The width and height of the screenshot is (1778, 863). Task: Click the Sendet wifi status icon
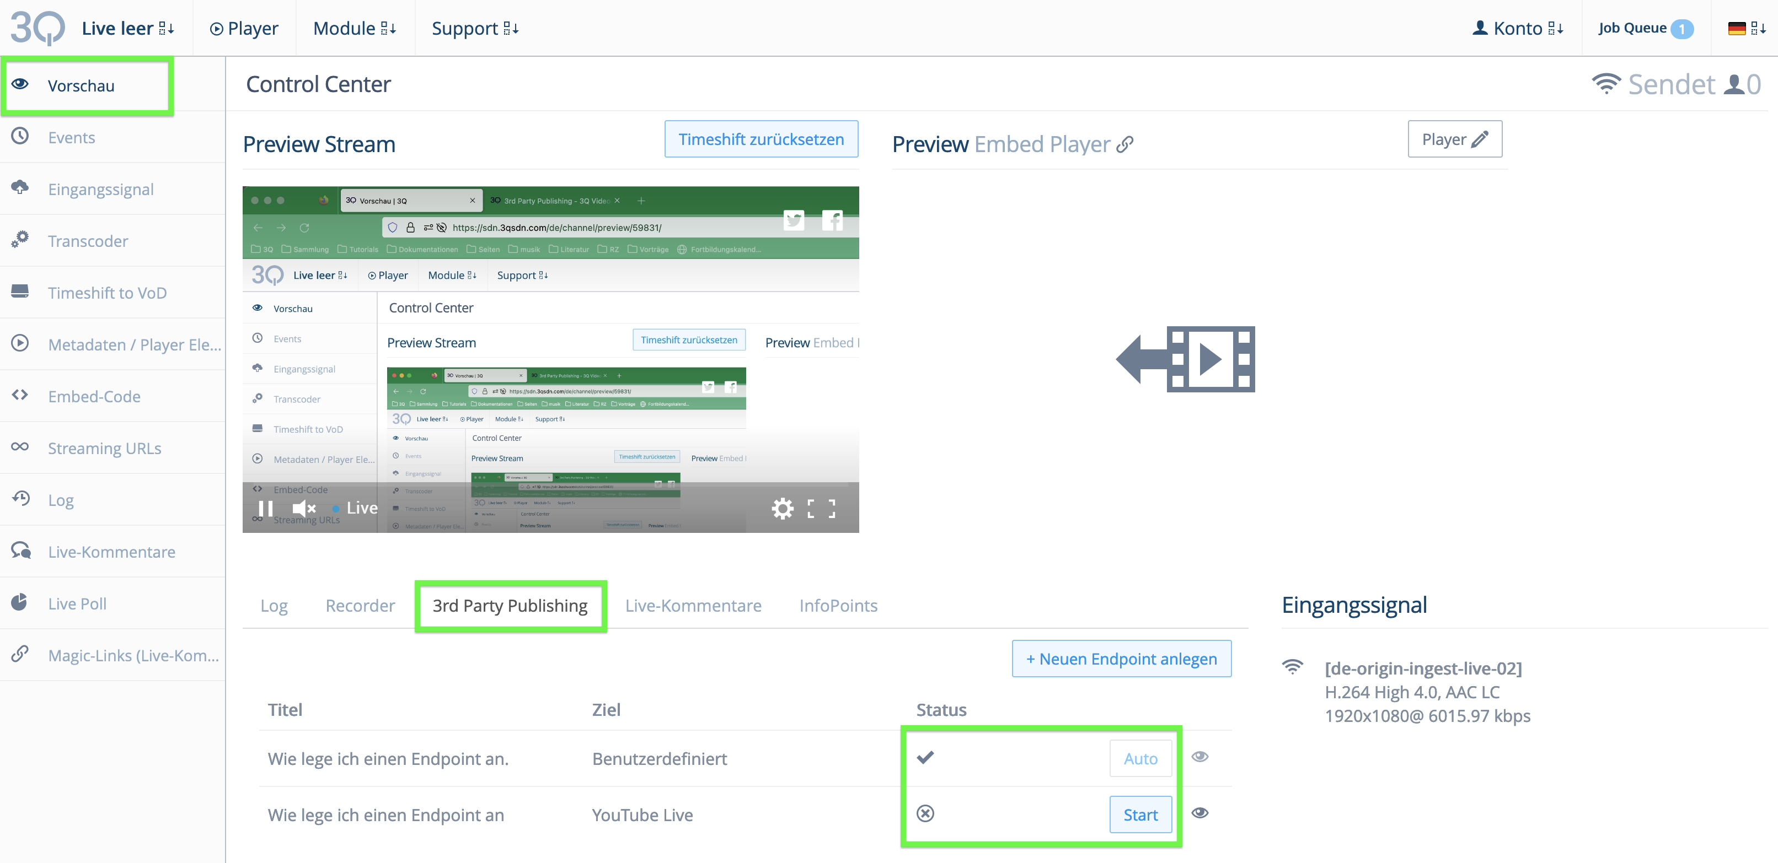point(1606,84)
